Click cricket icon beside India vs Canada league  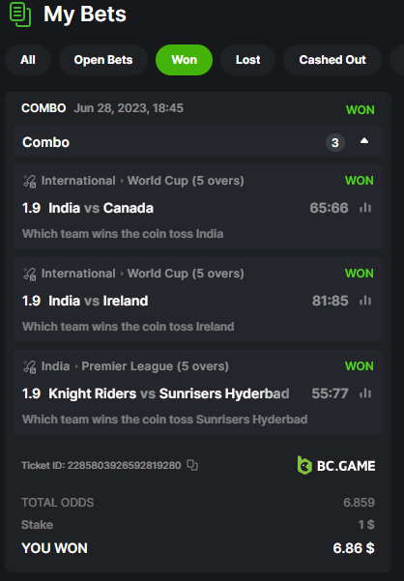30,181
